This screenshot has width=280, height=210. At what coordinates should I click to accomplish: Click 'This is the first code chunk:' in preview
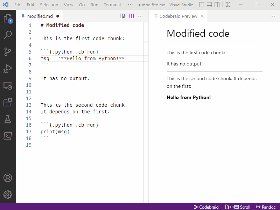pyautogui.click(x=196, y=53)
